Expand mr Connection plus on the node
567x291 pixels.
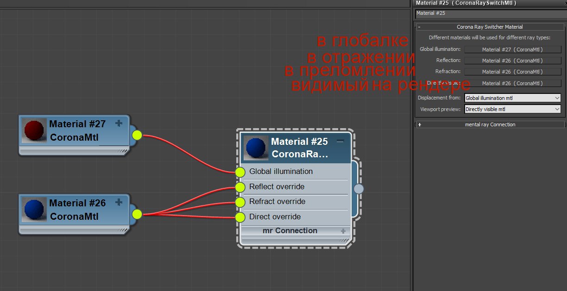point(343,231)
